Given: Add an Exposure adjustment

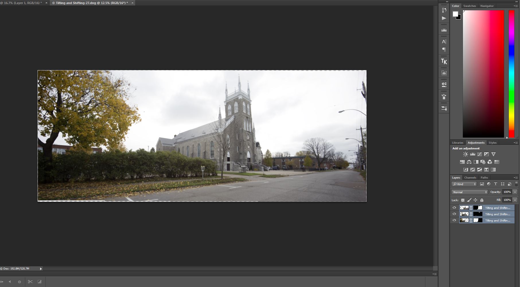Looking at the screenshot, I should pyautogui.click(x=486, y=154).
